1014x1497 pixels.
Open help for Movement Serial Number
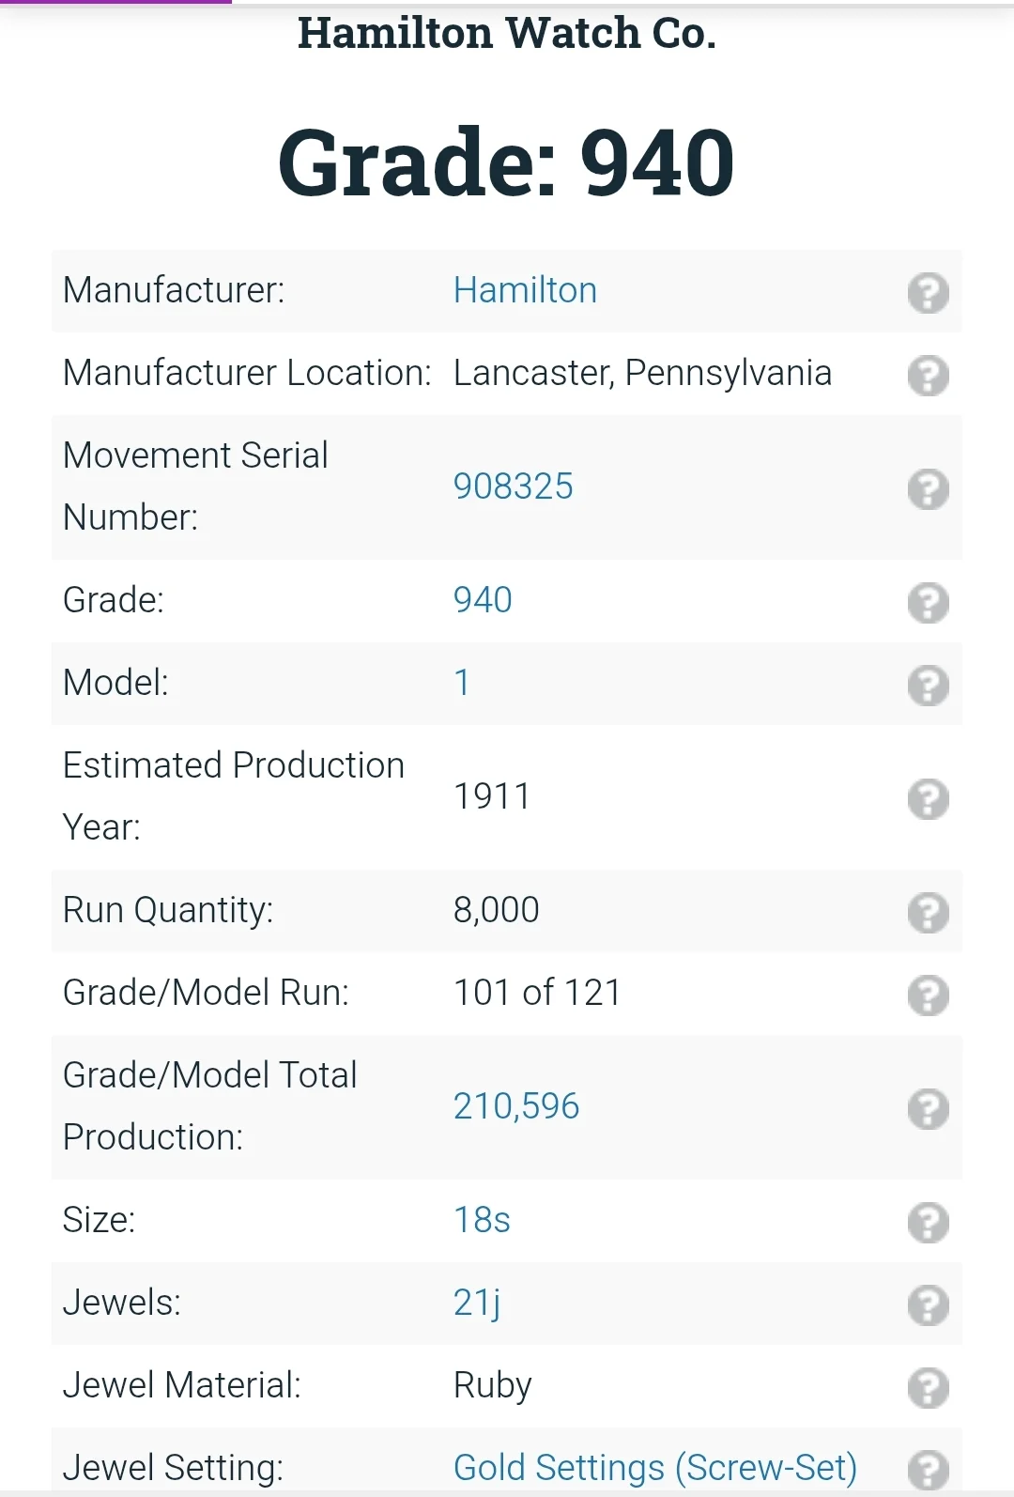(x=928, y=488)
